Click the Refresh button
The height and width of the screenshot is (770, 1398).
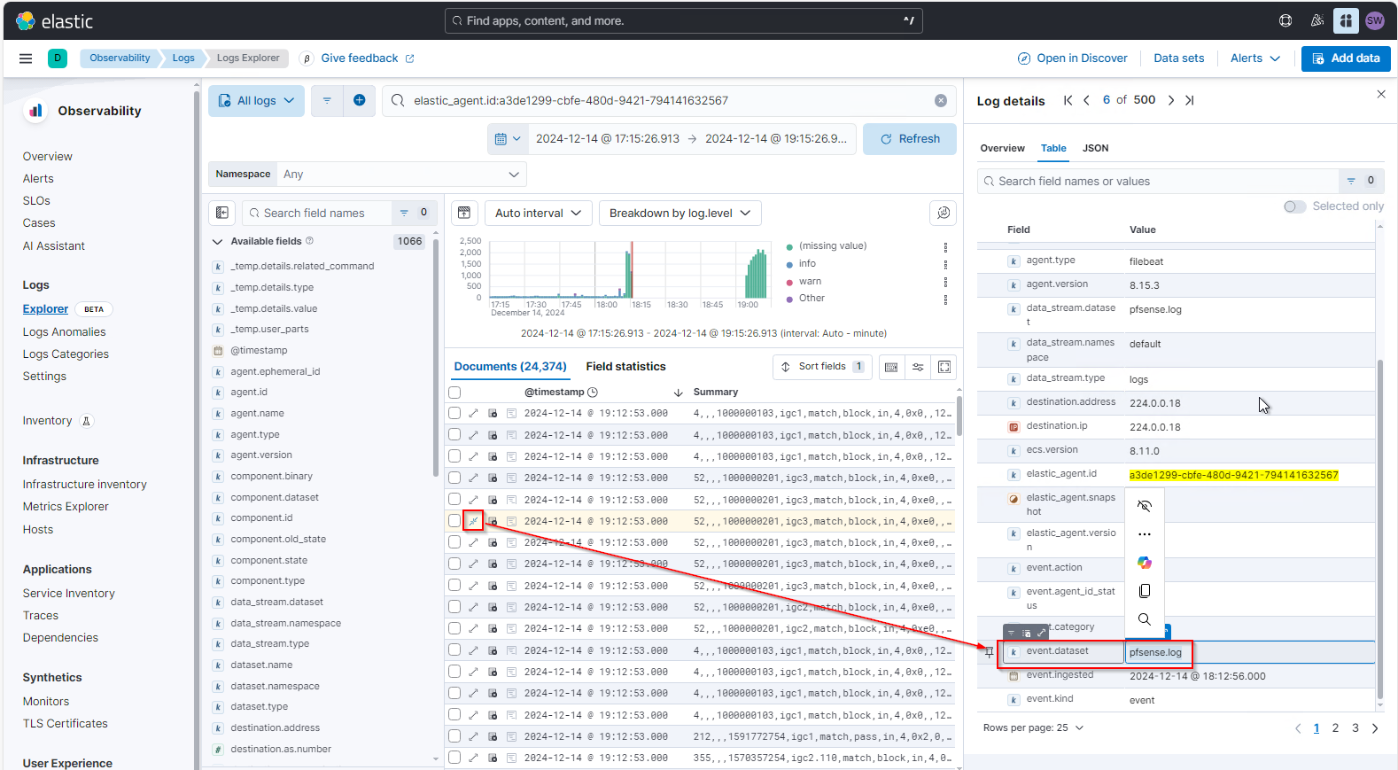click(x=910, y=139)
